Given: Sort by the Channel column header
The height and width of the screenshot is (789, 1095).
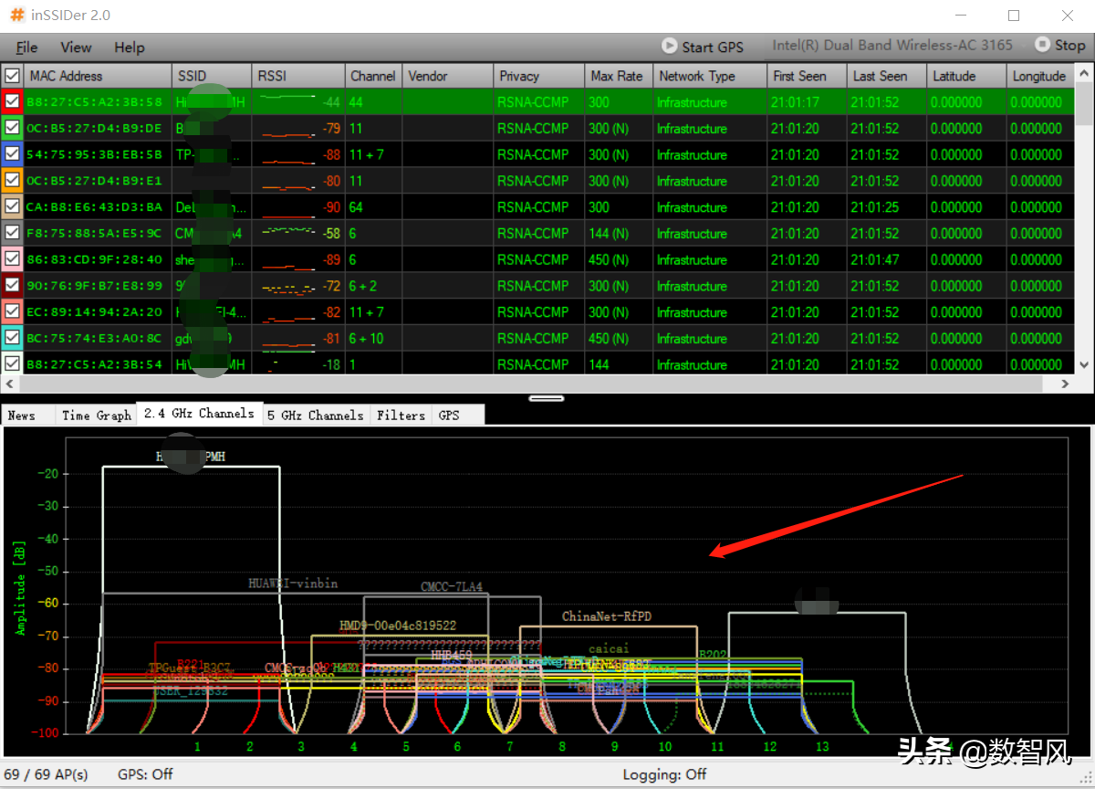Looking at the screenshot, I should coord(373,76).
